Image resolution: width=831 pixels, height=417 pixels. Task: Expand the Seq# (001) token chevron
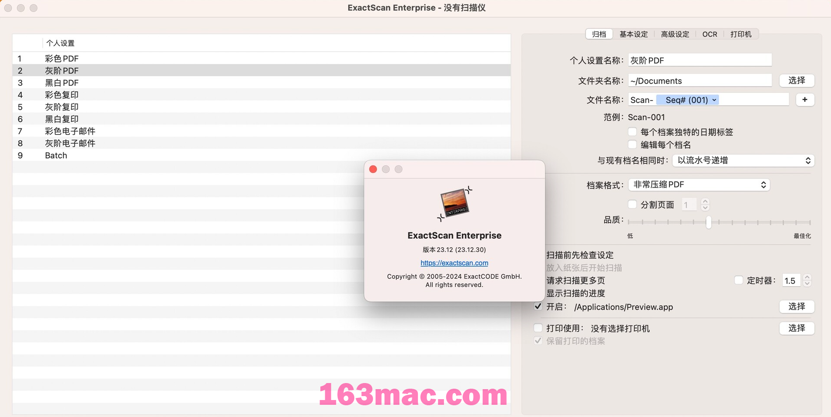click(x=714, y=100)
